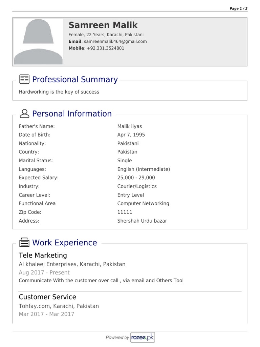
Task: Click the samreenmalik464@gmail.com email address
Action: pos(115,41)
